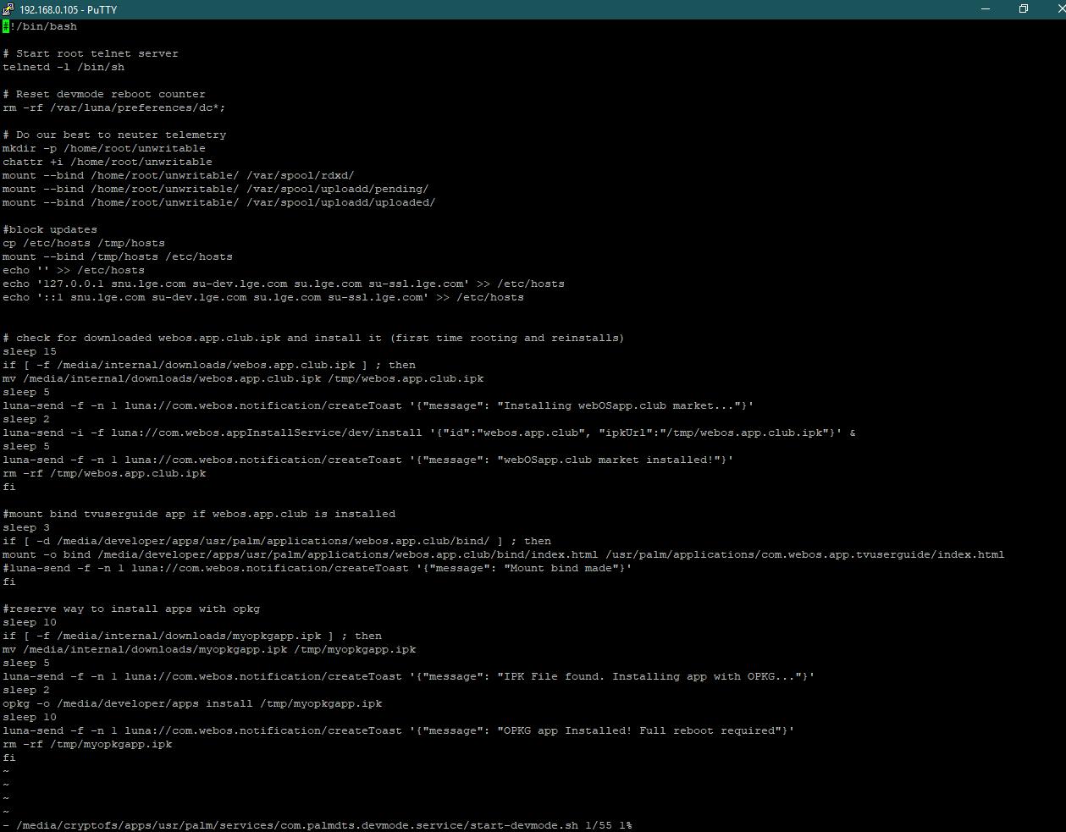This screenshot has height=832, width=1066.
Task: Click the chattr +i /home/root/unwritable line
Action: 108,162
